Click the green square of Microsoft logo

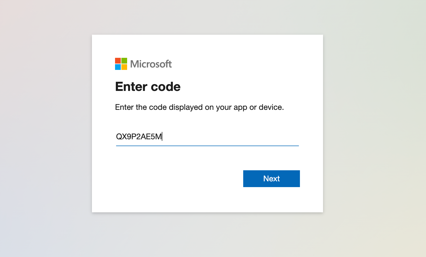124,61
